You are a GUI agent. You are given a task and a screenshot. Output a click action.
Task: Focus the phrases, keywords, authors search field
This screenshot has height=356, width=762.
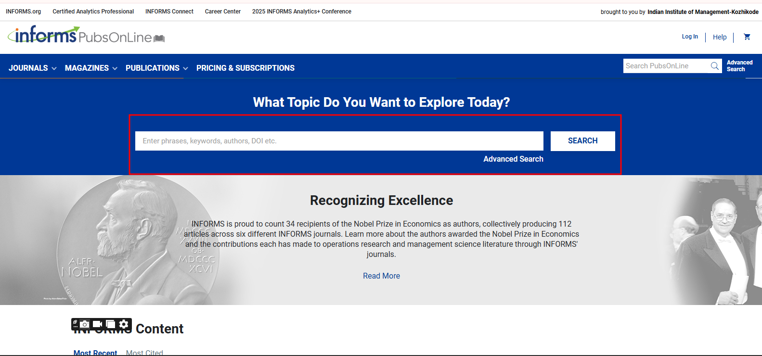pos(339,141)
